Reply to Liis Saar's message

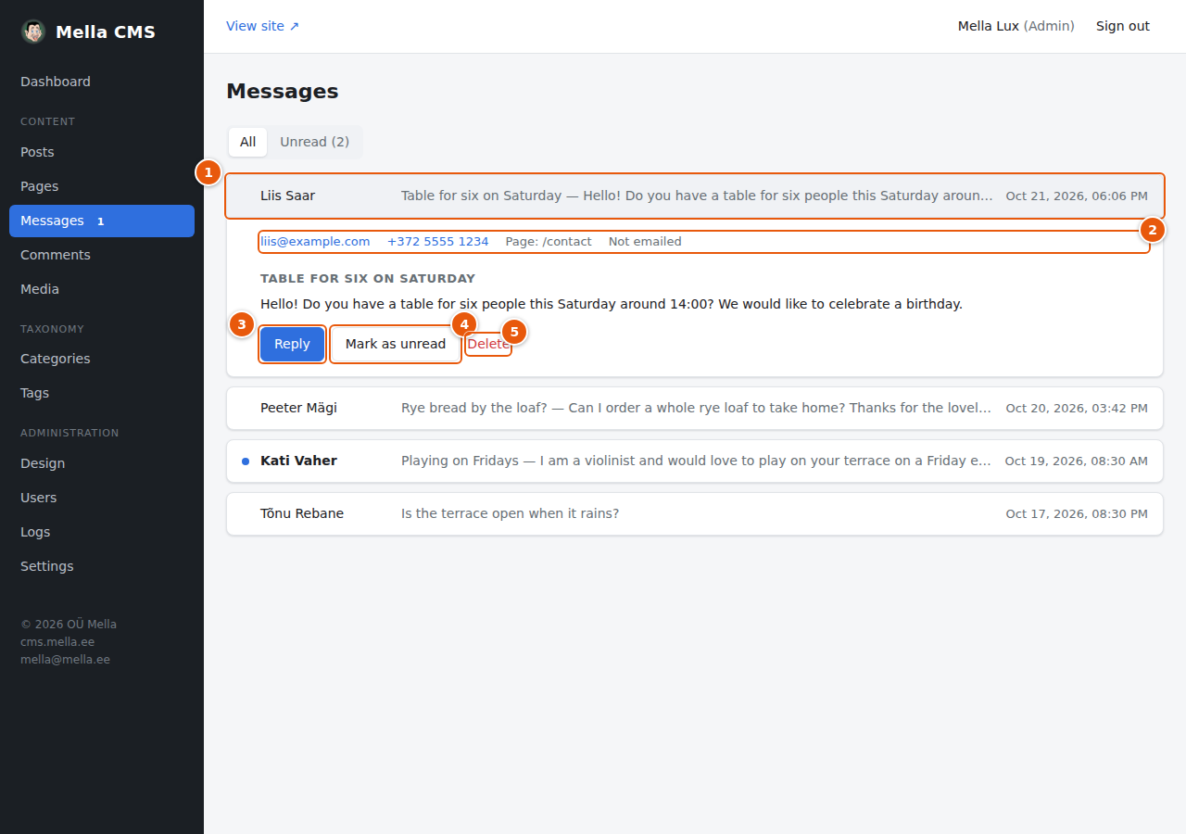point(292,344)
